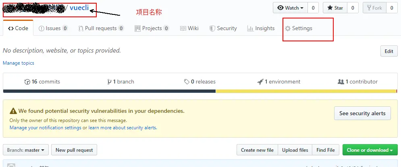Open the forks count next to Fork
Screen dimensions: 401x167
point(392,8)
